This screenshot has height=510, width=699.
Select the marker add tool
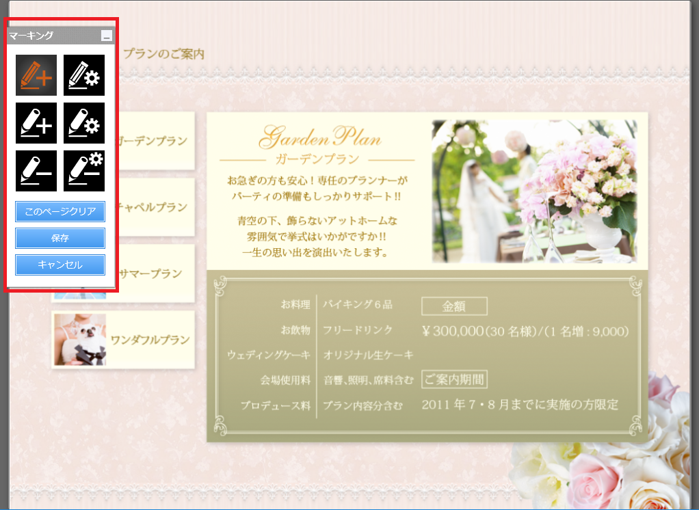click(36, 123)
